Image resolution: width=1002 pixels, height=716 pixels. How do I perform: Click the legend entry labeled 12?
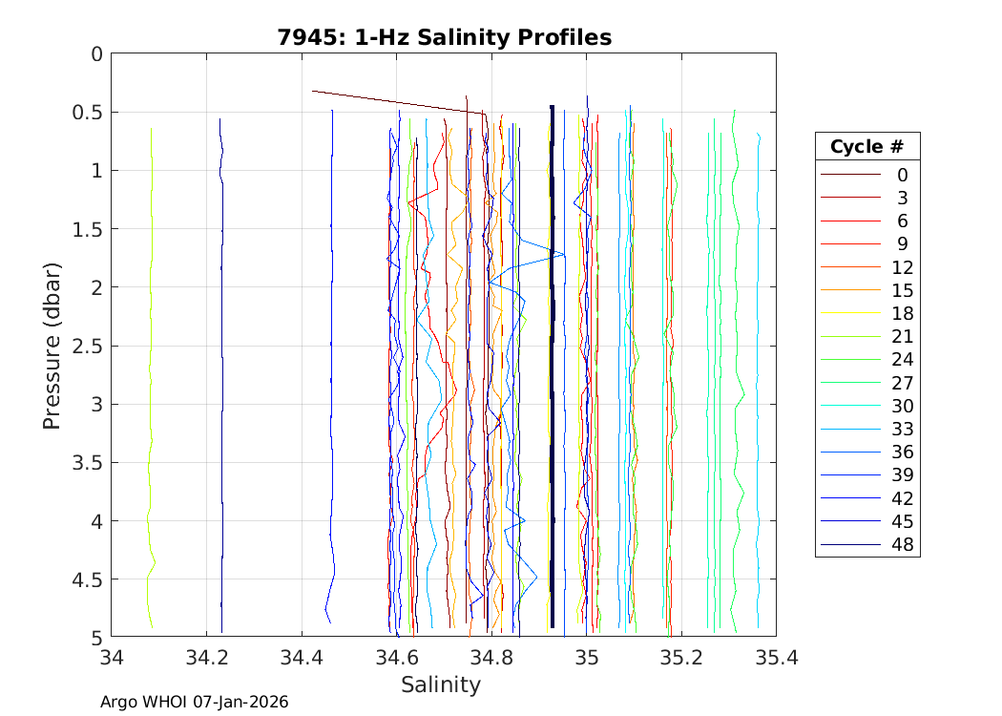(901, 267)
